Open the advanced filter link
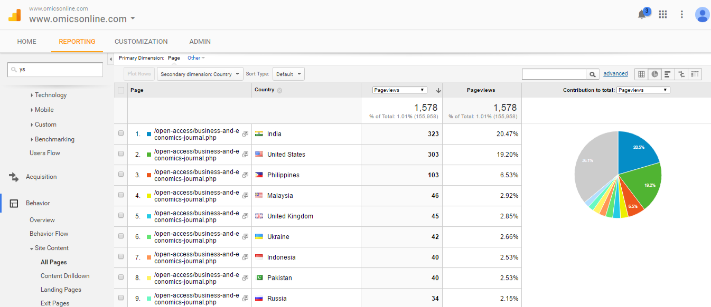 [615, 74]
